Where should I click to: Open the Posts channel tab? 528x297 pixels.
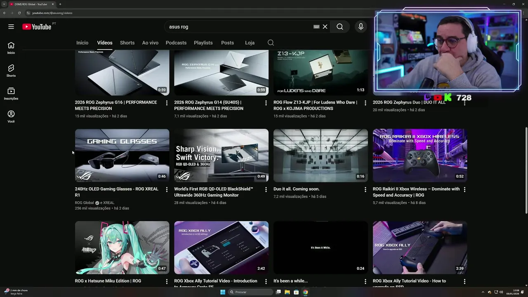[227, 42]
